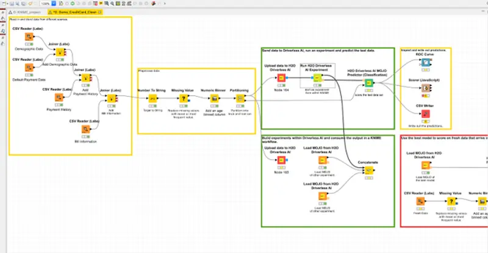Select the H2O Driverless AI MOJO Predictor node
This screenshot has height=253, width=488.
pyautogui.click(x=369, y=83)
